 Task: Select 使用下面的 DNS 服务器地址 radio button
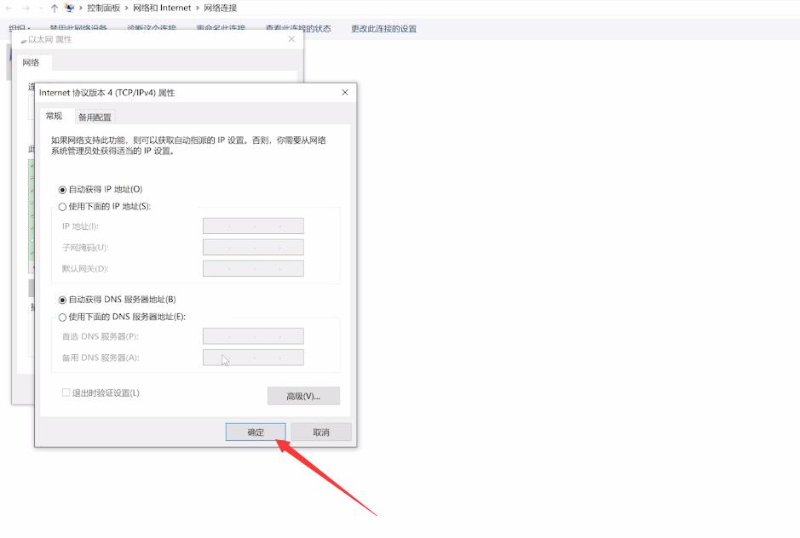[x=62, y=318]
